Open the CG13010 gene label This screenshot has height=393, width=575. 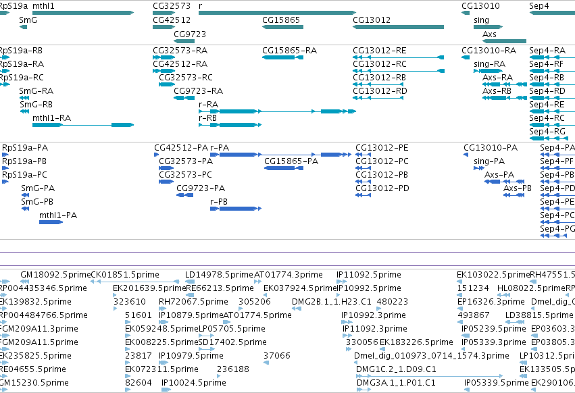tap(480, 6)
